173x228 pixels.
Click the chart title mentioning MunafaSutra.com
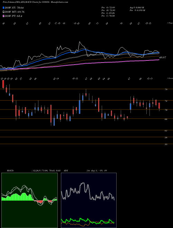click(35, 2)
